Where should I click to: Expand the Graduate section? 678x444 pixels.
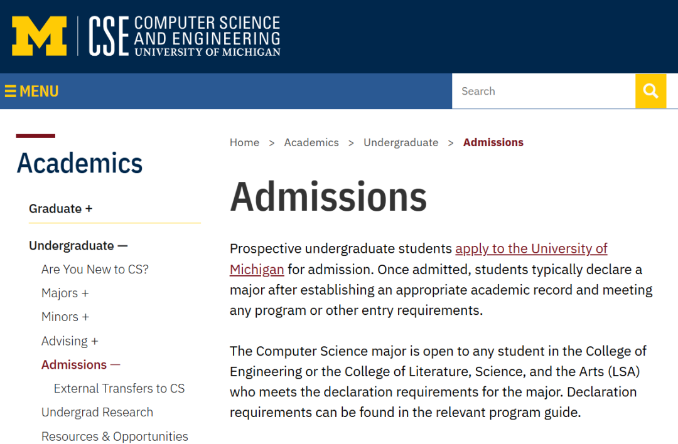pos(89,209)
